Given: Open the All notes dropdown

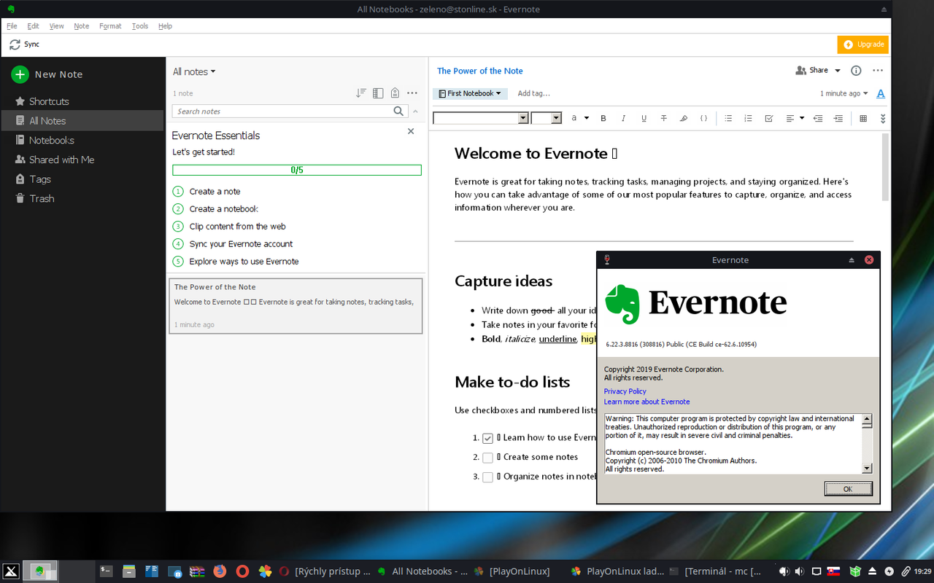Looking at the screenshot, I should point(194,71).
